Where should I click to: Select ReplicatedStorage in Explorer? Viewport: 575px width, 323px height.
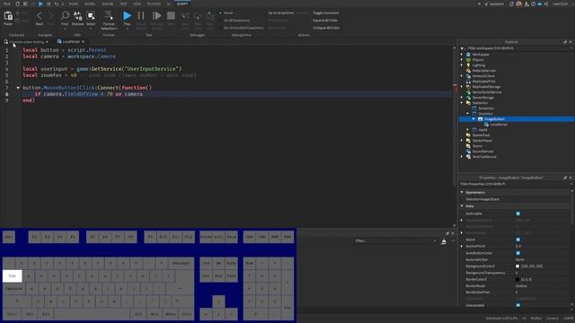tap(486, 87)
